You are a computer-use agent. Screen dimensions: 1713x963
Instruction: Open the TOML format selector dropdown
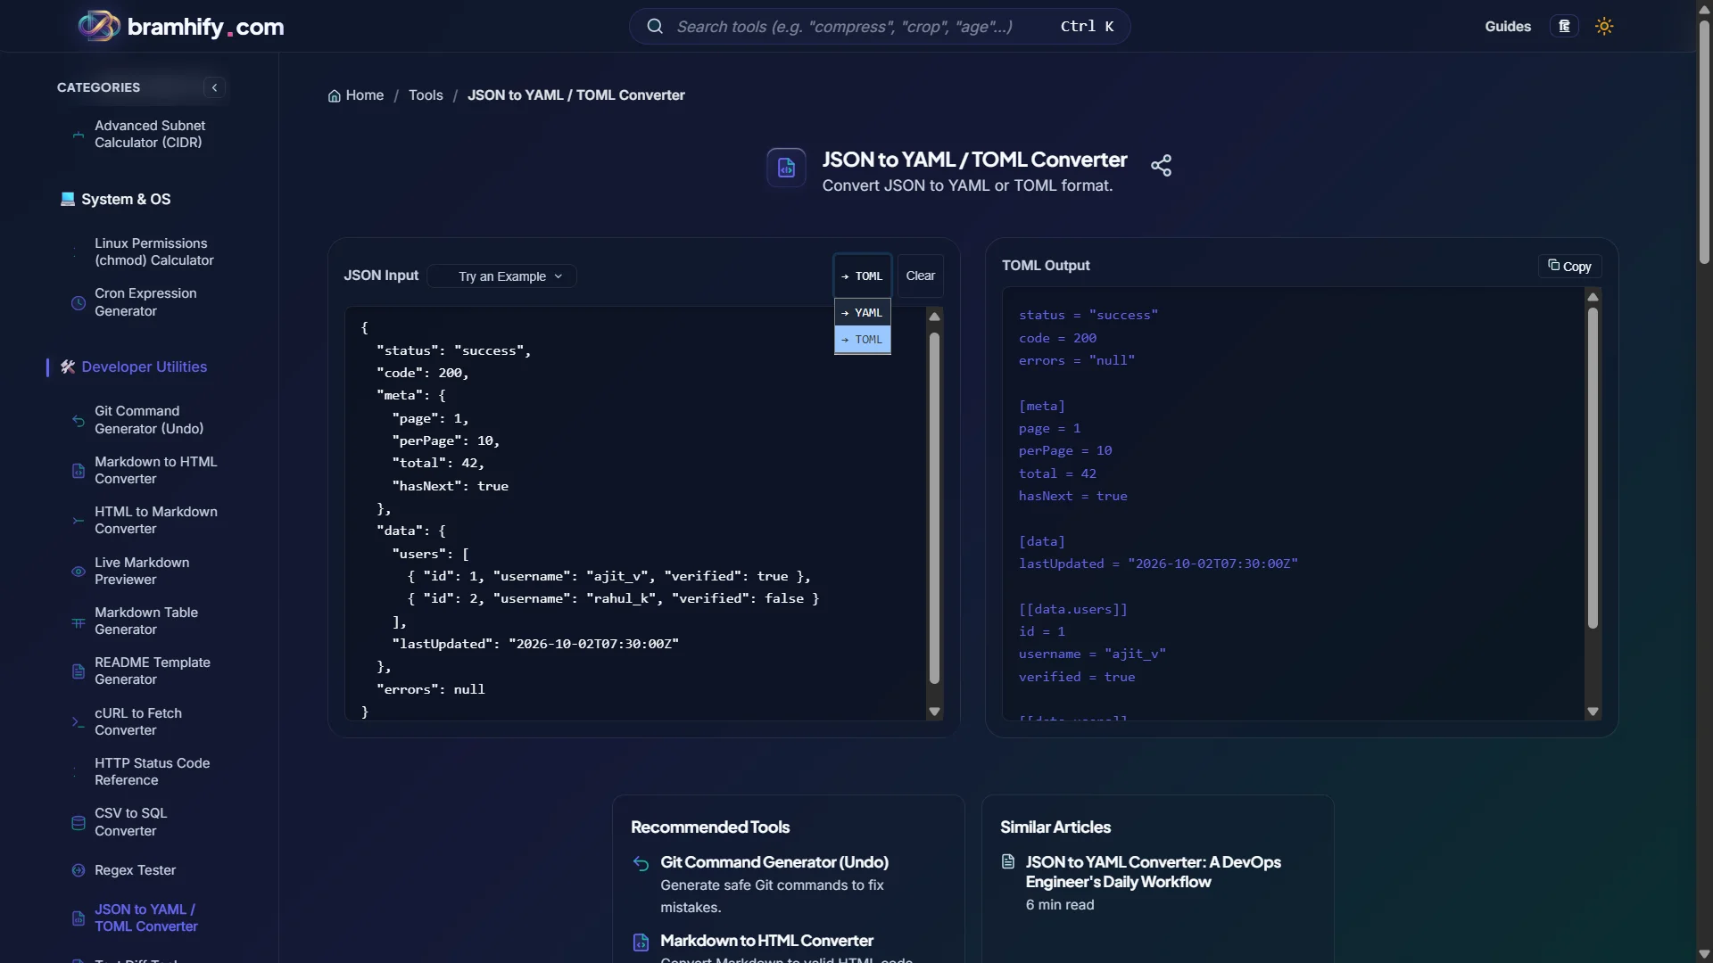[x=862, y=276]
